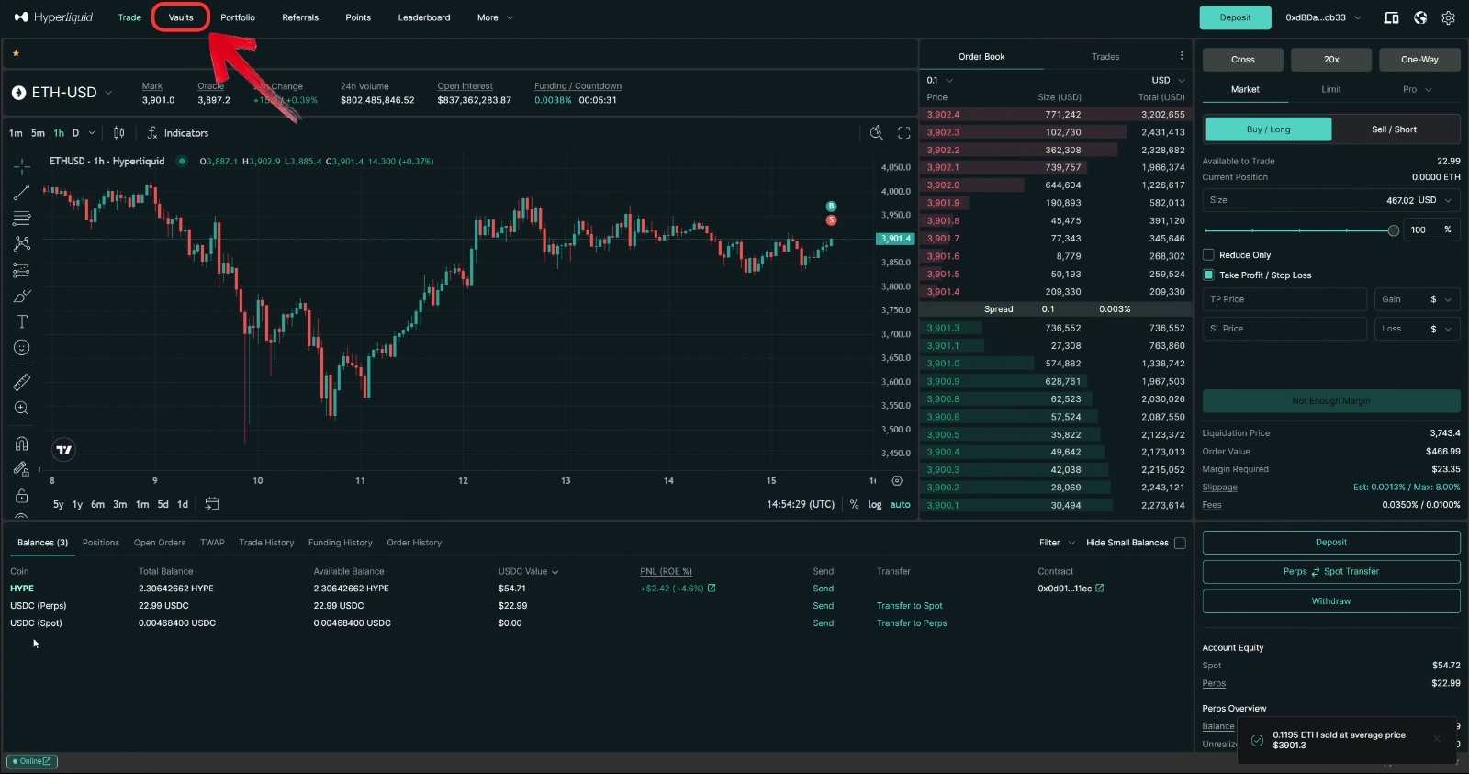Open the language globe icon
Screen dimensions: 1469x774
[x=1420, y=17]
